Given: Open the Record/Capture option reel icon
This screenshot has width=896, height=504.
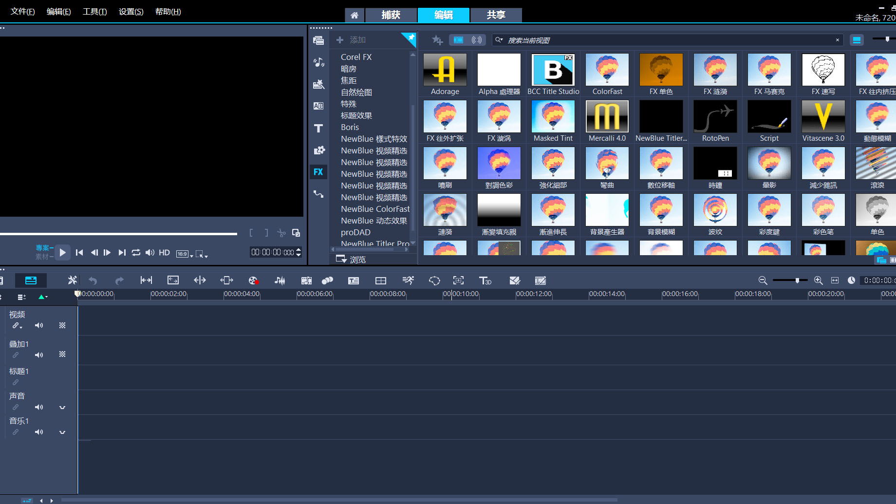Looking at the screenshot, I should 253,280.
